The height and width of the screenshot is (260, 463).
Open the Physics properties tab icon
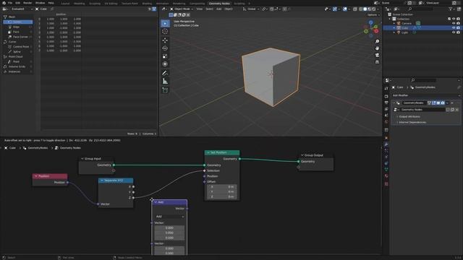tap(386, 157)
